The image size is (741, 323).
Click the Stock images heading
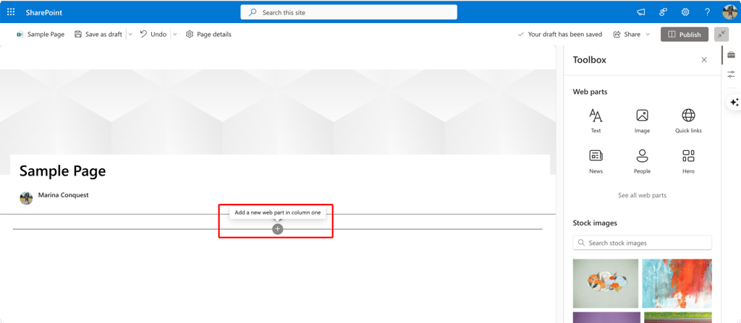point(595,223)
